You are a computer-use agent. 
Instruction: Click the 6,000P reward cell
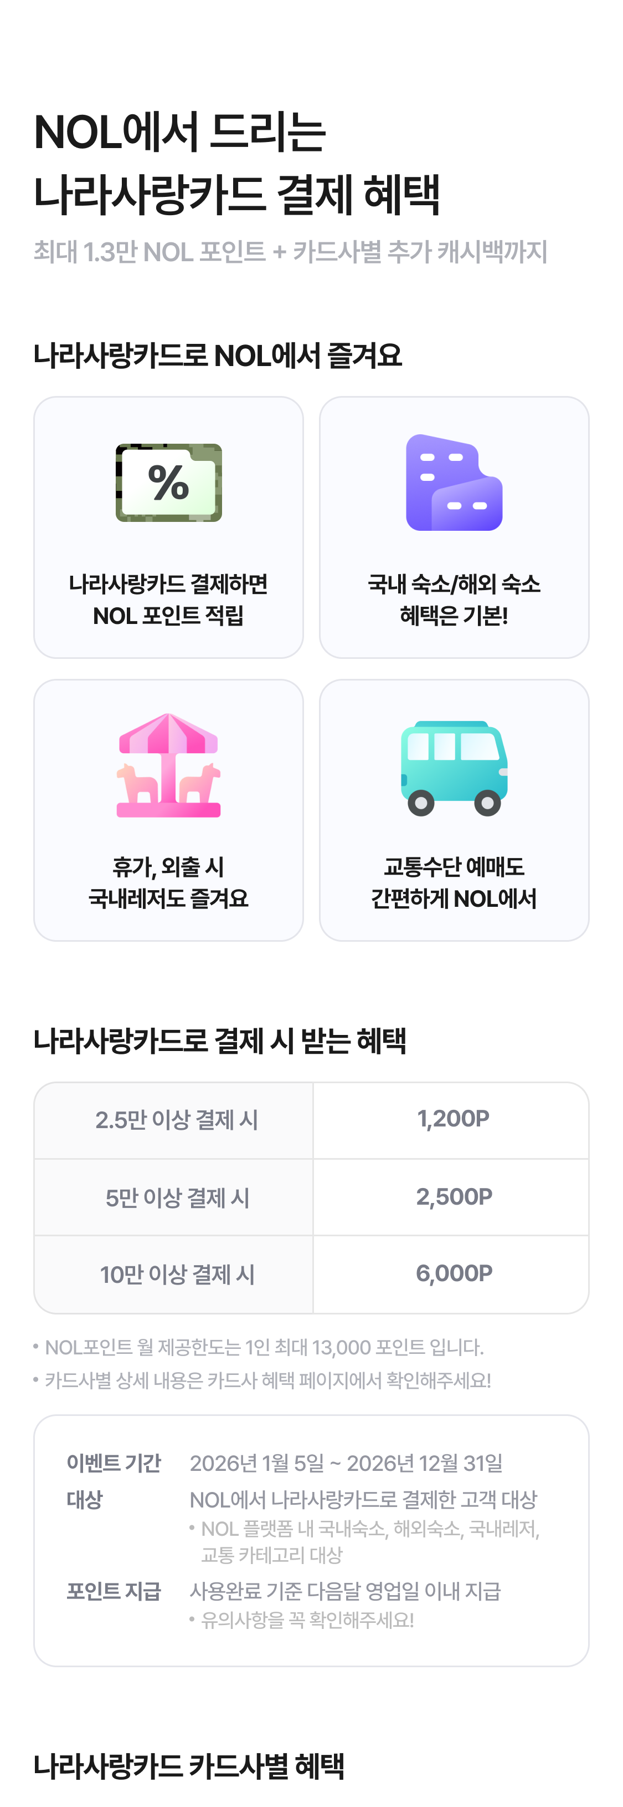(454, 1273)
